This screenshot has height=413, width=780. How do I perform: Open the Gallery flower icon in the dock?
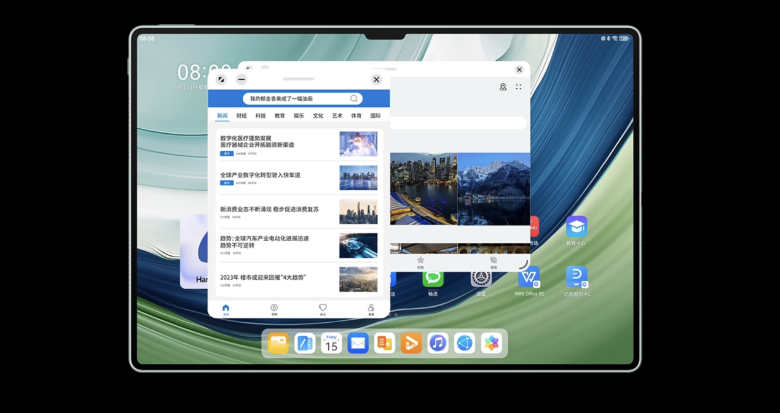[x=491, y=343]
